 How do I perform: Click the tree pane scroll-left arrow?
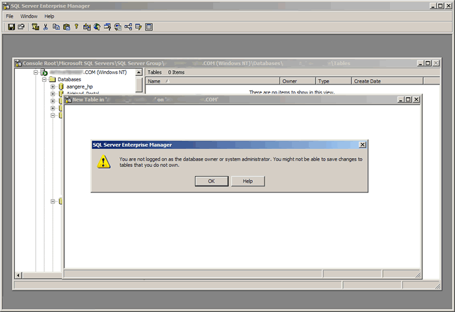[x=19, y=275]
